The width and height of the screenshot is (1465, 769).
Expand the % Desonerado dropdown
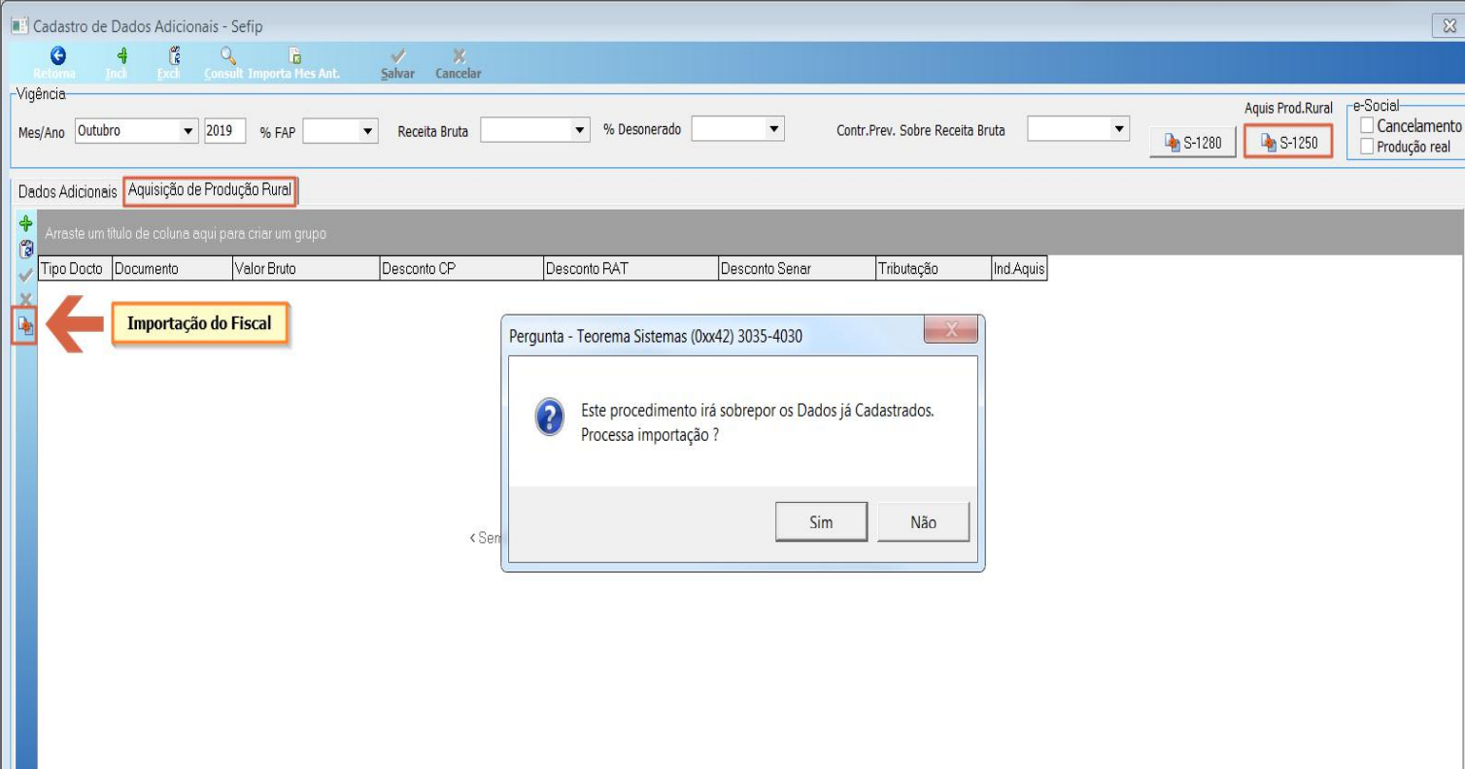pyautogui.click(x=774, y=128)
